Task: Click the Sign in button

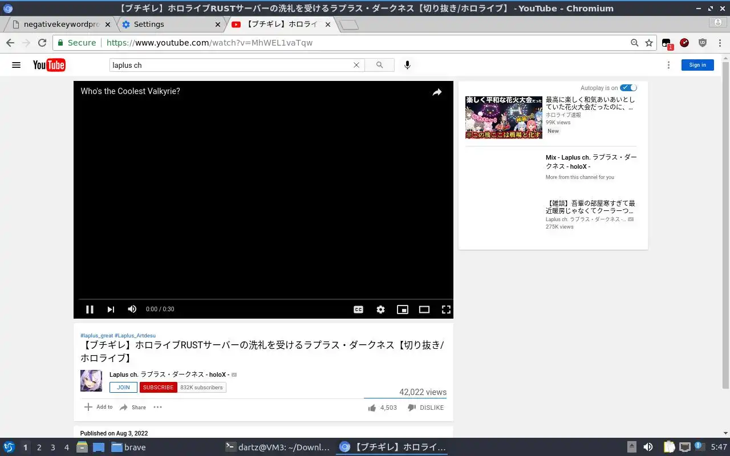Action: (697, 65)
